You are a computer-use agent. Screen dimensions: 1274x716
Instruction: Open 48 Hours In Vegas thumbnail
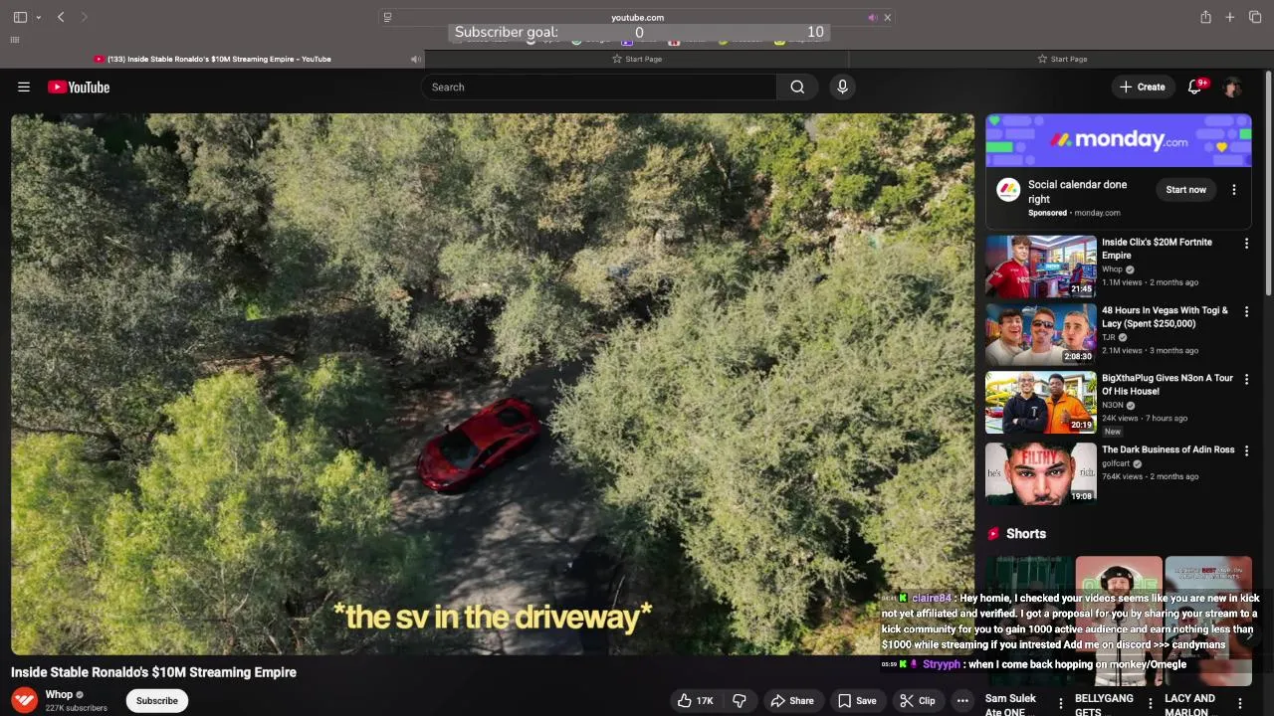click(x=1041, y=334)
